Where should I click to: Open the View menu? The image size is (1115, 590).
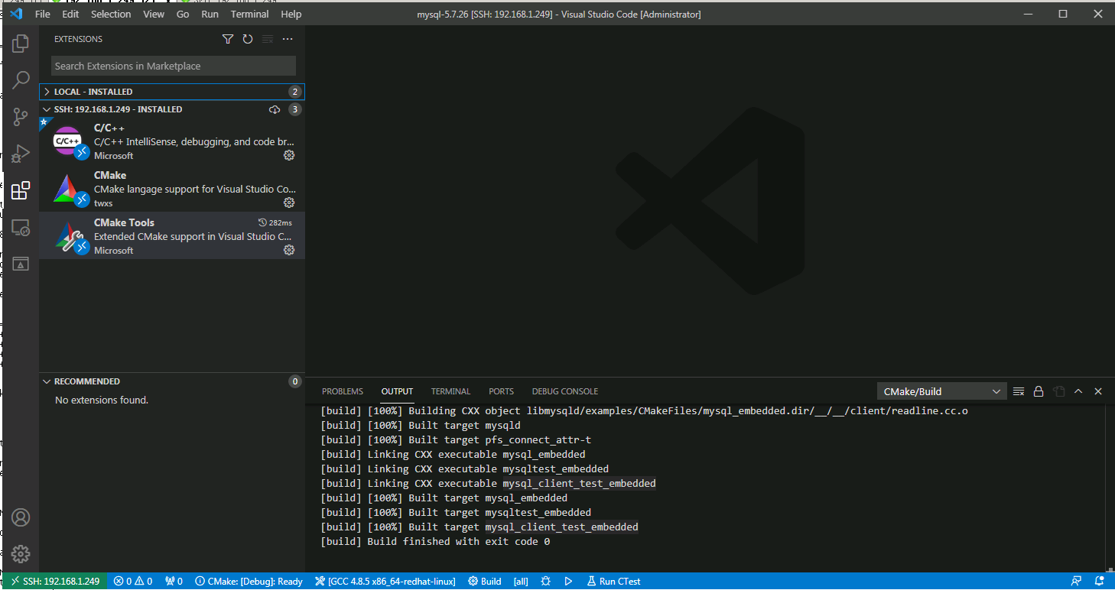tap(154, 14)
